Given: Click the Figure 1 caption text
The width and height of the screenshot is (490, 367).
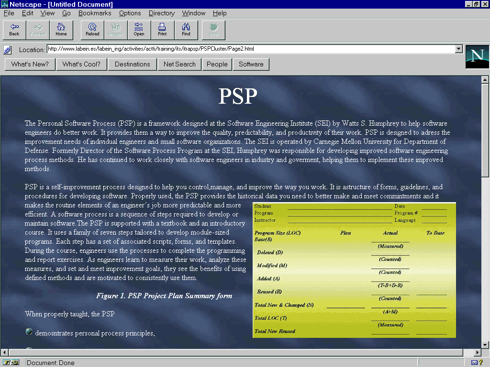Looking at the screenshot, I should click(164, 295).
